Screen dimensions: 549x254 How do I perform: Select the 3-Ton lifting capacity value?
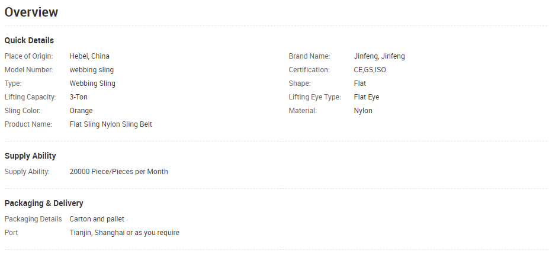point(78,97)
